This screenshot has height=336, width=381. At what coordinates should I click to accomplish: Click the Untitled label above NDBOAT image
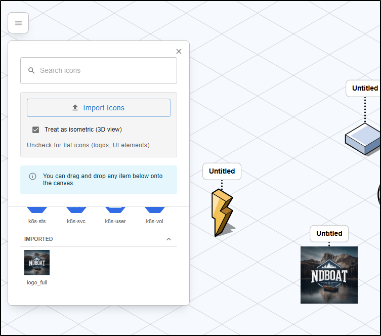329,233
